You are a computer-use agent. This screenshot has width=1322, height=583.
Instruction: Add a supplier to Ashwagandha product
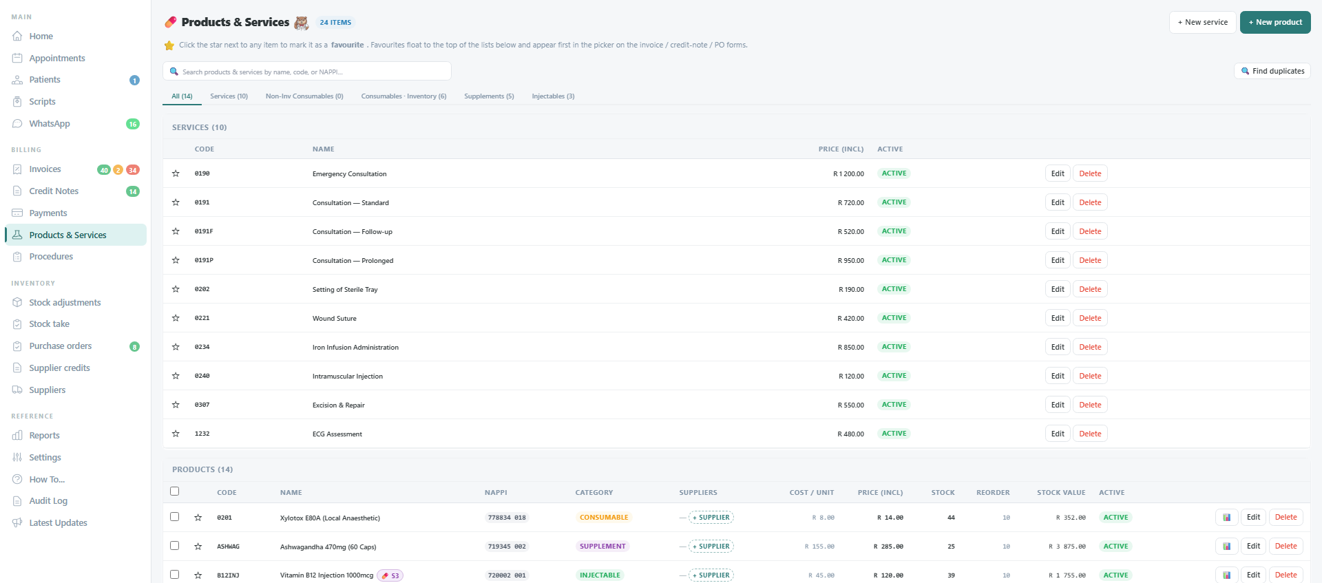pyautogui.click(x=711, y=547)
